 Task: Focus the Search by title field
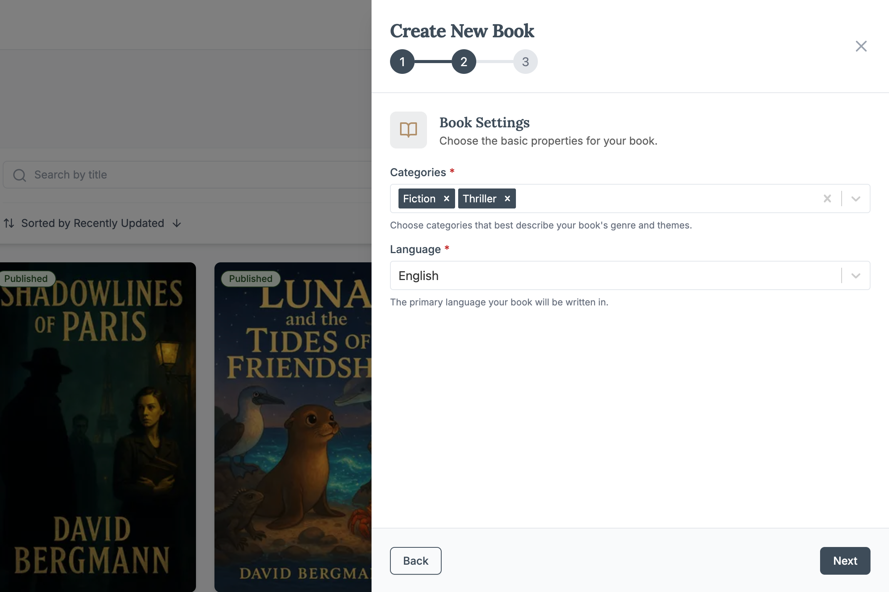pos(193,175)
